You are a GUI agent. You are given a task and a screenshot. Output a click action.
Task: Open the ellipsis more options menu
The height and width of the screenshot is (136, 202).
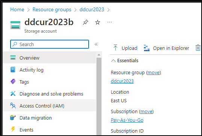pyautogui.click(x=110, y=22)
